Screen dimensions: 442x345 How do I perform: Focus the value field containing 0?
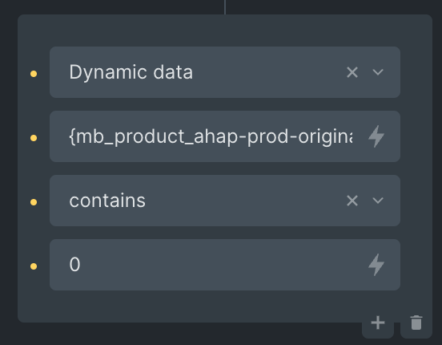(225, 265)
